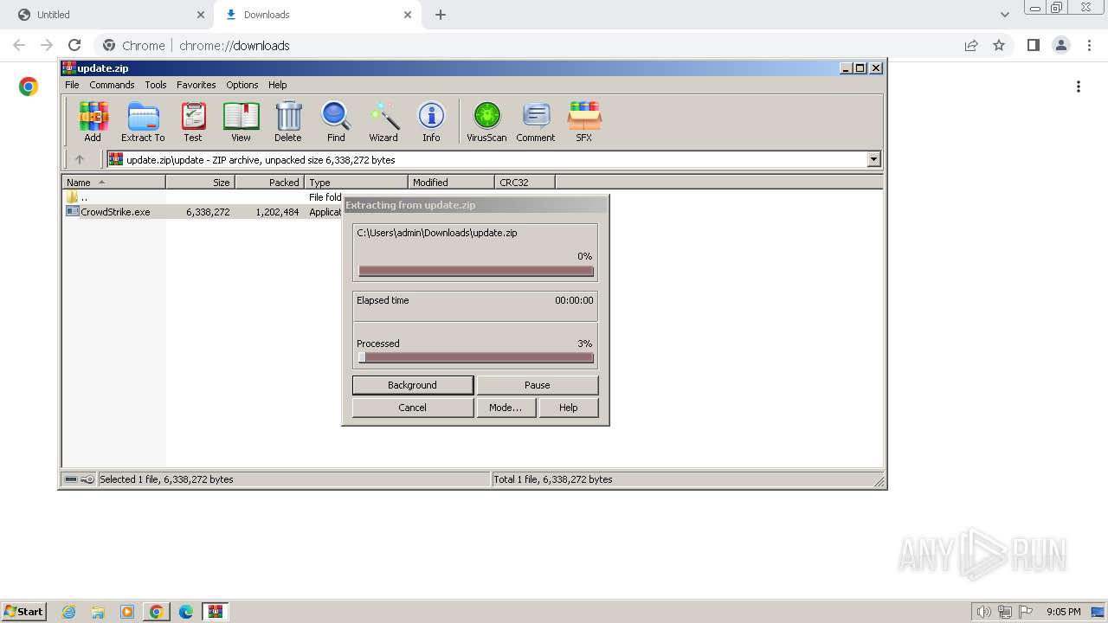Viewport: 1108px width, 623px height.
Task: Open downloads page more actions menu
Action: (1078, 87)
